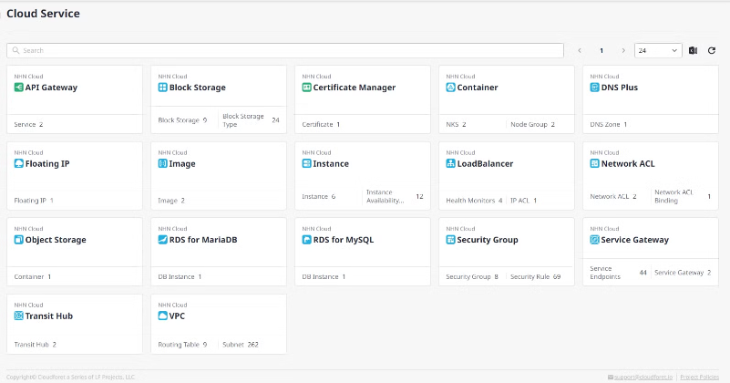The width and height of the screenshot is (730, 383).
Task: Click the Security Group service icon
Action: (450, 240)
